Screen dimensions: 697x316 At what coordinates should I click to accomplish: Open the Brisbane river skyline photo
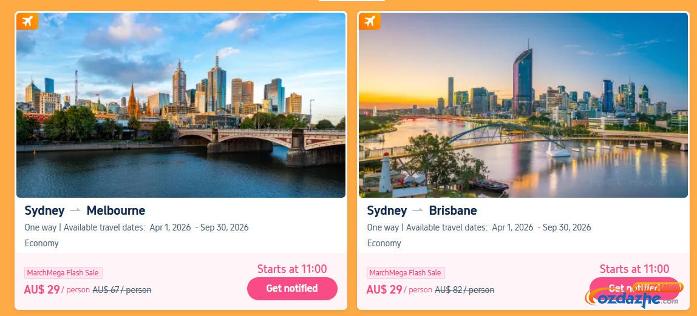[x=523, y=105]
